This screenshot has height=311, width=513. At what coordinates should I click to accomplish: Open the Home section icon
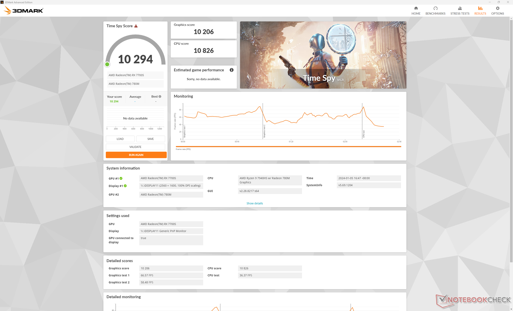pos(416,8)
